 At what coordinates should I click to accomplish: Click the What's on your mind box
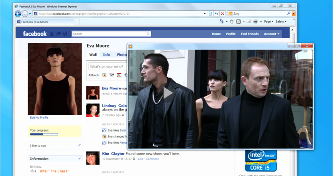pos(108,66)
